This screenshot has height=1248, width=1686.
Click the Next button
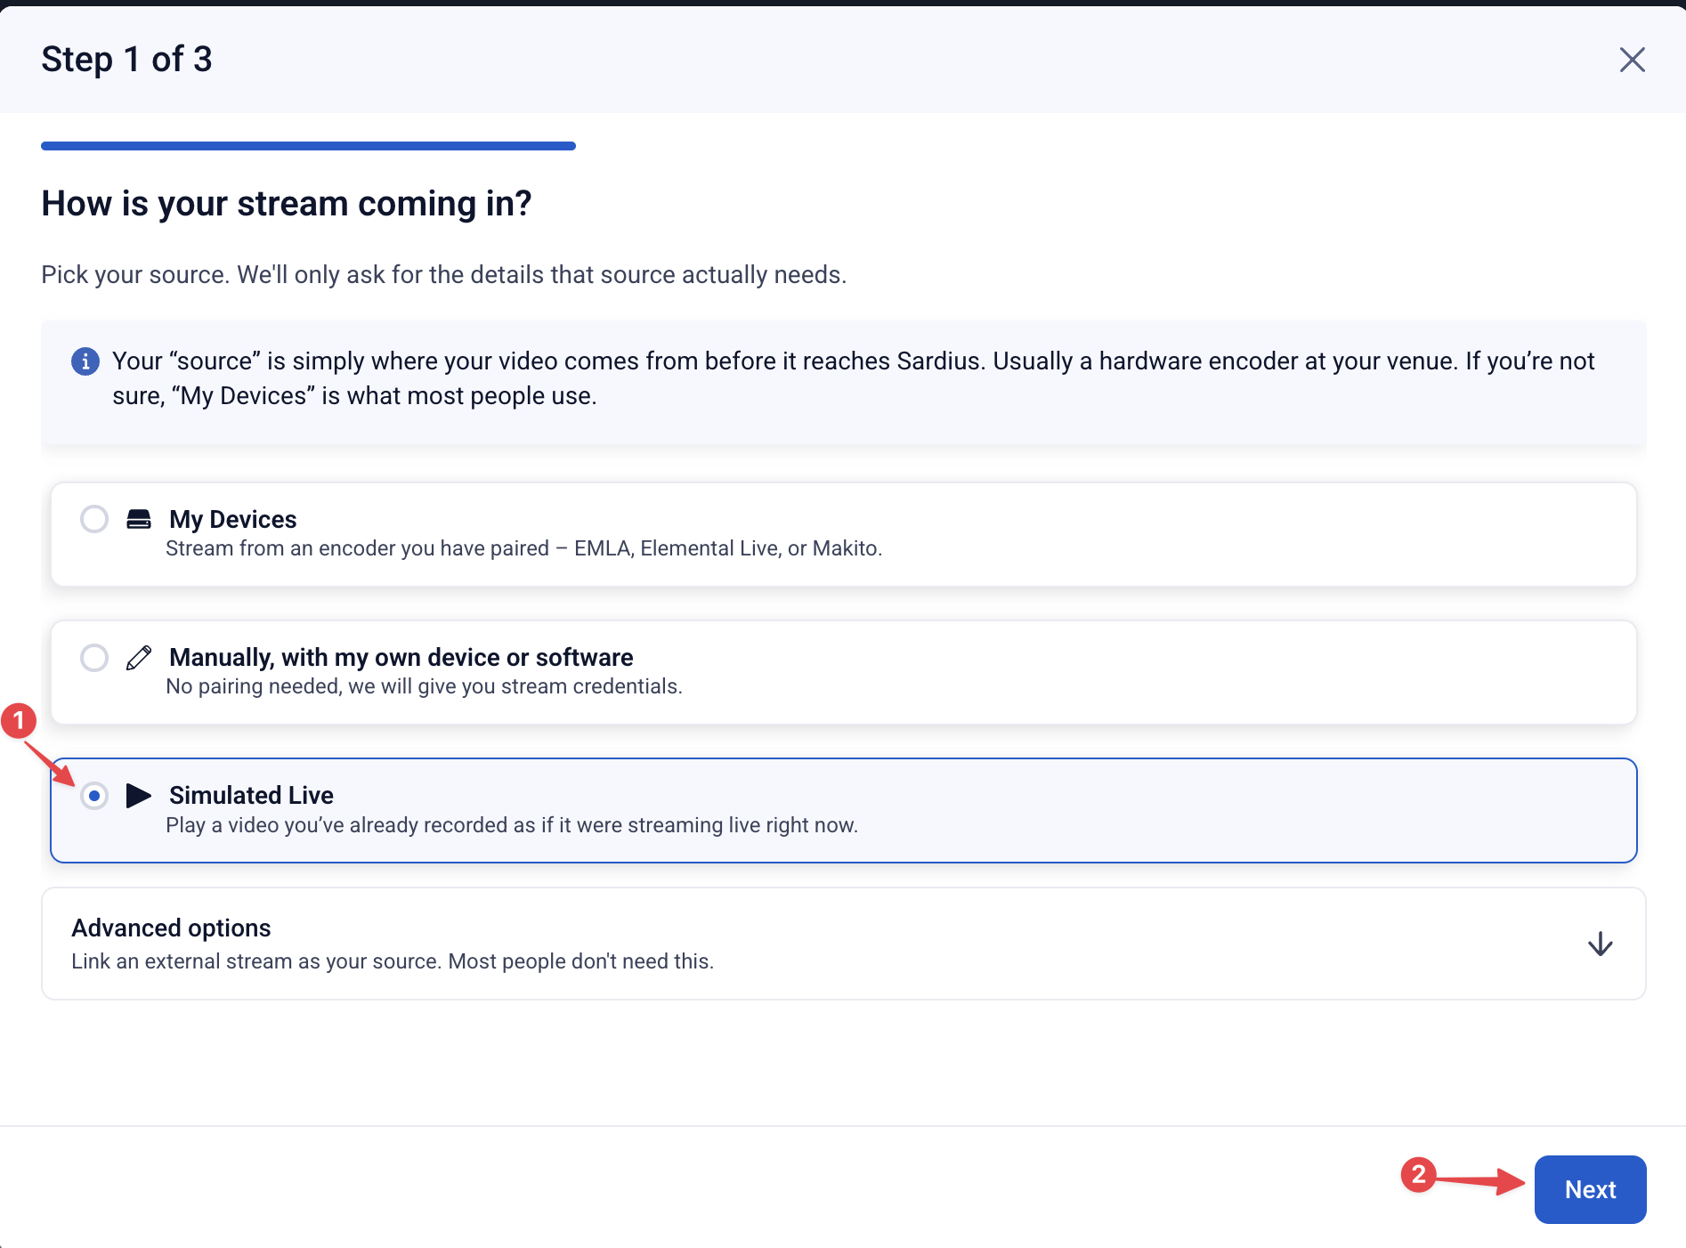1590,1189
